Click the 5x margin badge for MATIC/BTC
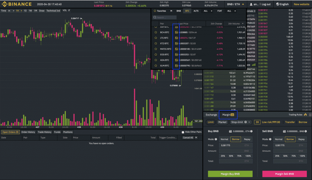This screenshot has width=312, height=180. (x=176, y=49)
